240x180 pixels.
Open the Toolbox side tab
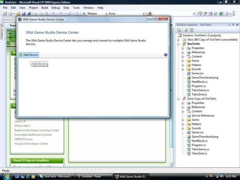(2, 32)
